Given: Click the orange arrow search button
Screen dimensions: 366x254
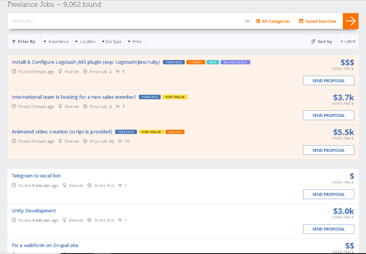Looking at the screenshot, I should pos(350,21).
